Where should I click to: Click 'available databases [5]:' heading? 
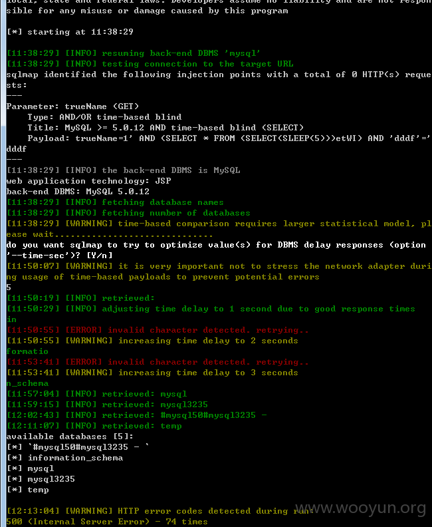tap(70, 437)
